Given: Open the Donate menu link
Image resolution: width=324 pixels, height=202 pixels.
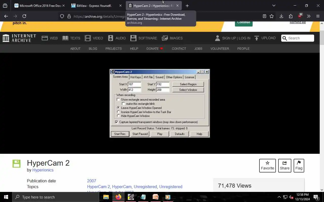Looking at the screenshot, I should pos(155,48).
